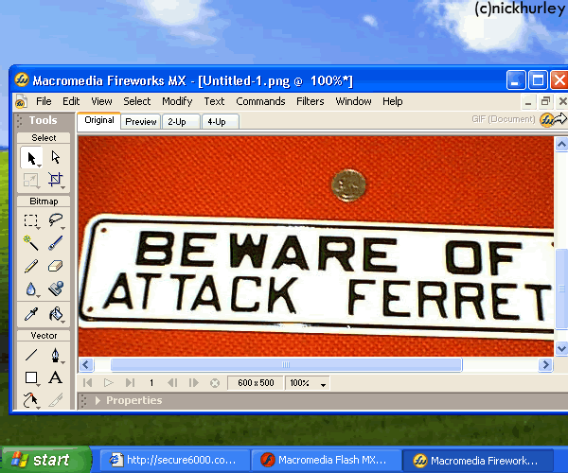The height and width of the screenshot is (473, 568).
Task: Step to next frame
Action: point(194,382)
